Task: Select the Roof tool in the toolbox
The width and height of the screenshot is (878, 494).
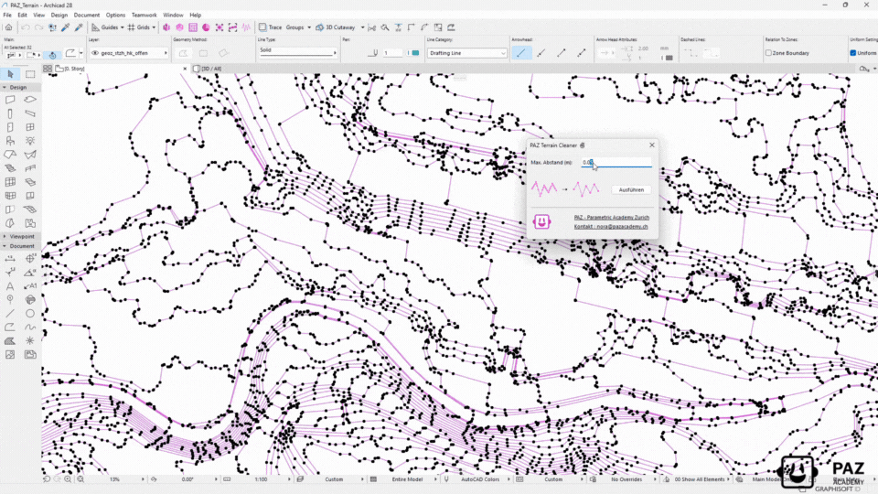Action: pos(10,155)
